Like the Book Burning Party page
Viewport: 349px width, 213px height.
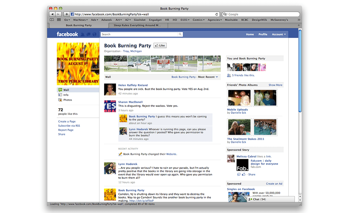160,45
